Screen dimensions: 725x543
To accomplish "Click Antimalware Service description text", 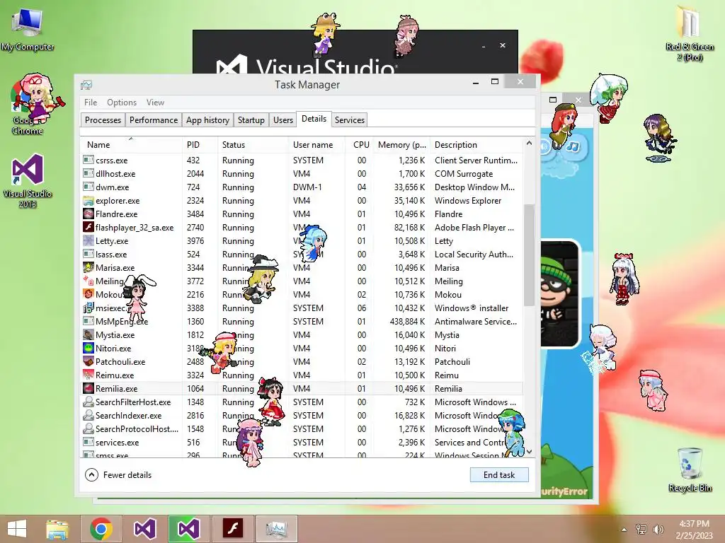I will click(476, 322).
